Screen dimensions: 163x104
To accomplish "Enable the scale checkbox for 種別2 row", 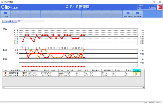I will click(137, 75).
